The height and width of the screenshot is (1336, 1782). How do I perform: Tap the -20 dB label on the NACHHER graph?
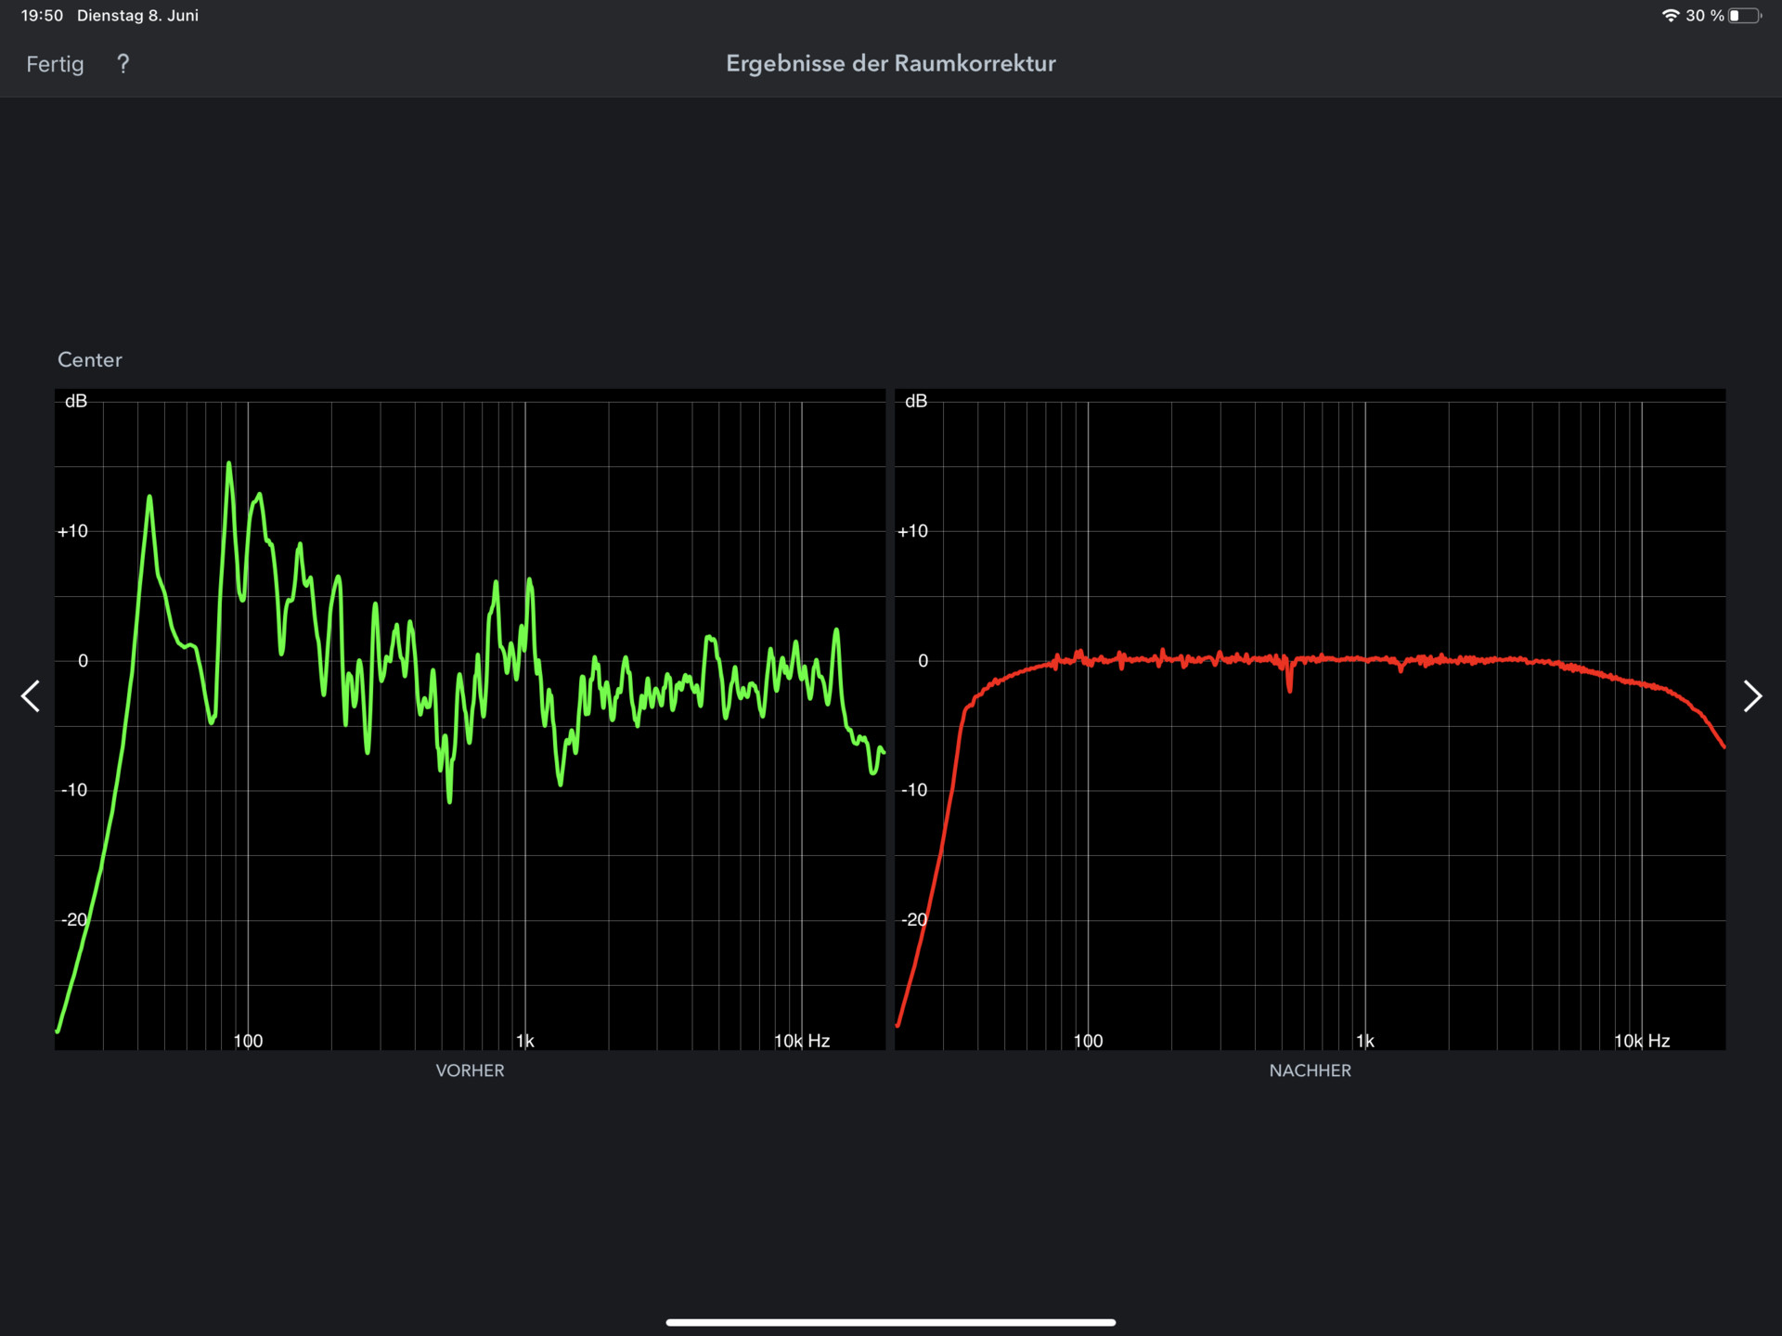(913, 919)
